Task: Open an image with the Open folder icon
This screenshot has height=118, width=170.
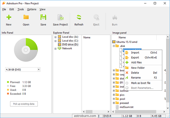Action: coord(26,17)
